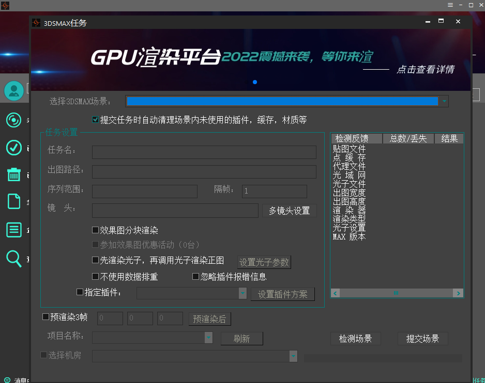This screenshot has height=383, width=485.
Task: Click the user avatar icon in sidebar
Action: 14,91
